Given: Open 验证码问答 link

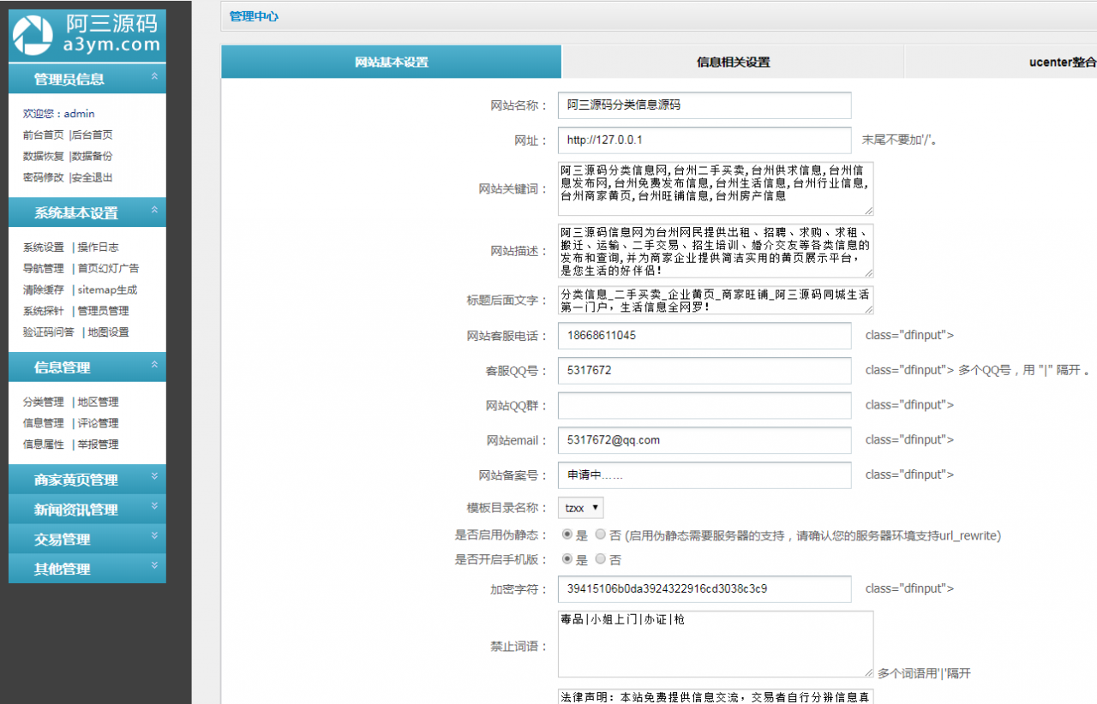Looking at the screenshot, I should coord(49,332).
